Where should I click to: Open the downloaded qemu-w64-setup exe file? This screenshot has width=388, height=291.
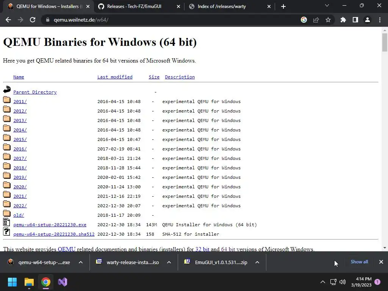point(39,262)
